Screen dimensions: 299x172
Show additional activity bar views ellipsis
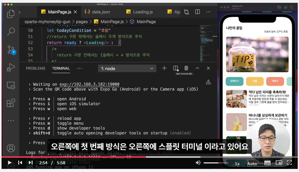11,120
